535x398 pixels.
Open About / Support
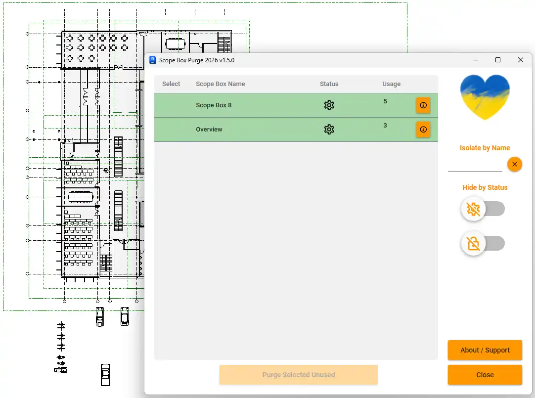[x=485, y=350]
